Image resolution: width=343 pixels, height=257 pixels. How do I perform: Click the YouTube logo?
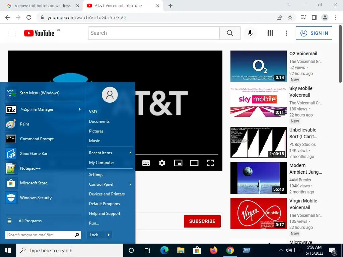[x=39, y=33]
